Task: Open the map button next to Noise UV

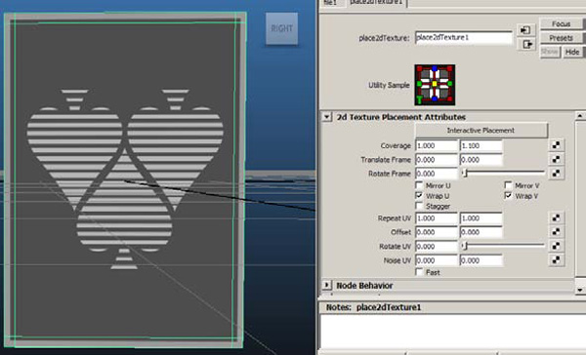Action: click(556, 260)
